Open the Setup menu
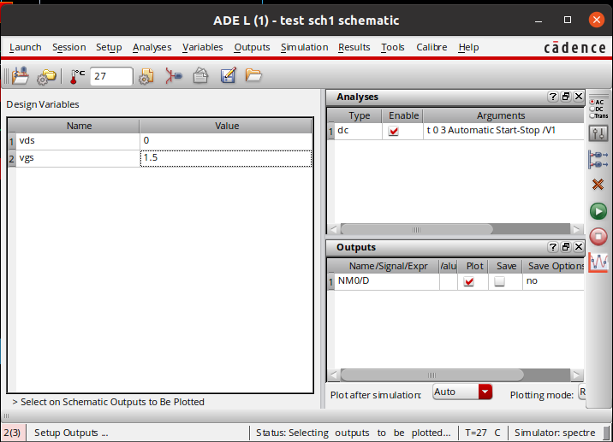This screenshot has height=442, width=613. (x=109, y=47)
